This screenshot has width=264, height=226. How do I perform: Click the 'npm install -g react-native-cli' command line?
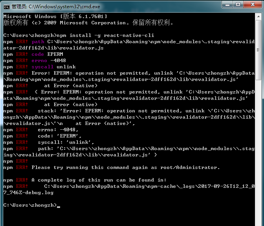point(79,35)
